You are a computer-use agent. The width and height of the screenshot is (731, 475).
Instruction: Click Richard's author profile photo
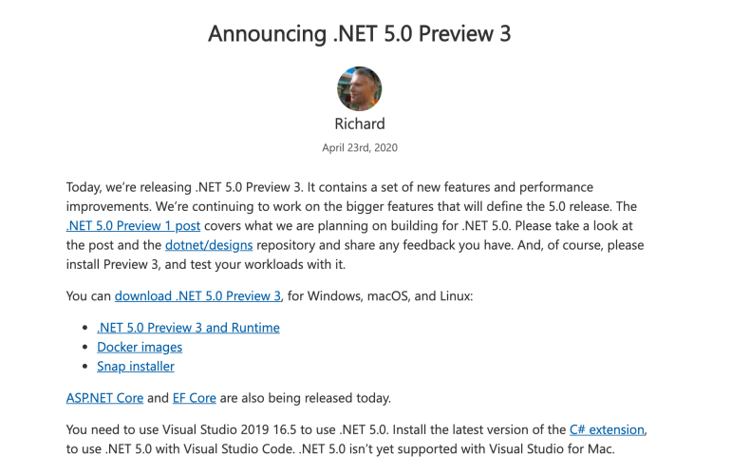coord(360,89)
